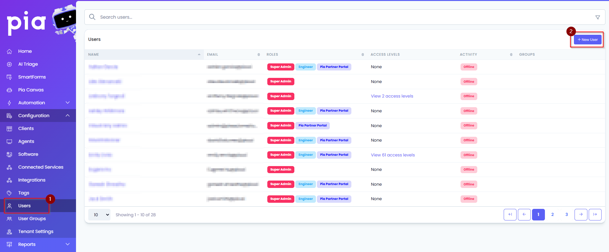Go to the next page arrow
This screenshot has height=252, width=609.
[x=581, y=215]
